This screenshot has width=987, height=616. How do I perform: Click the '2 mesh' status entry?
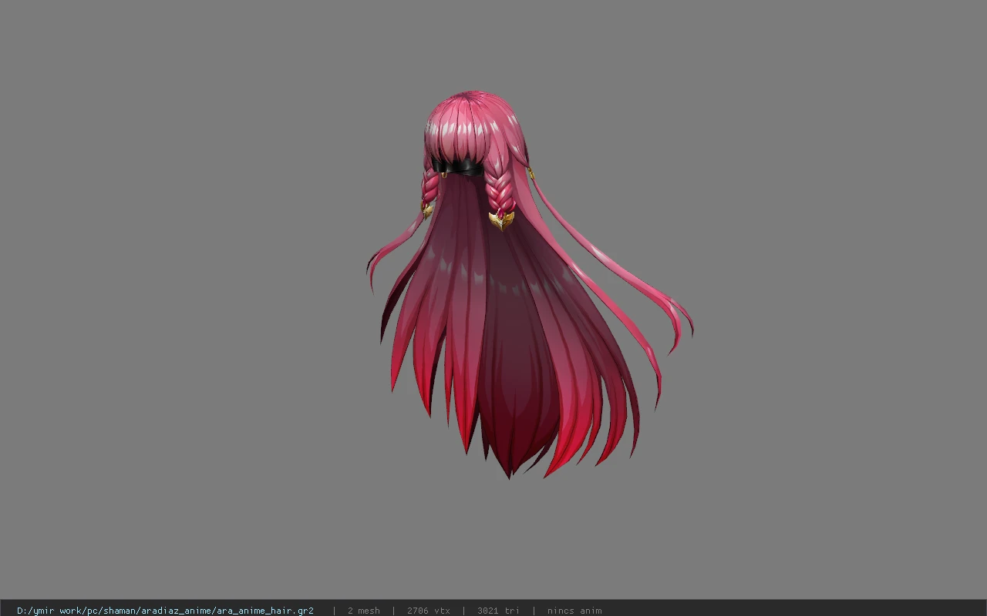coord(363,611)
